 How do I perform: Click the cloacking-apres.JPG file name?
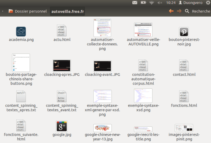click(x=62, y=74)
